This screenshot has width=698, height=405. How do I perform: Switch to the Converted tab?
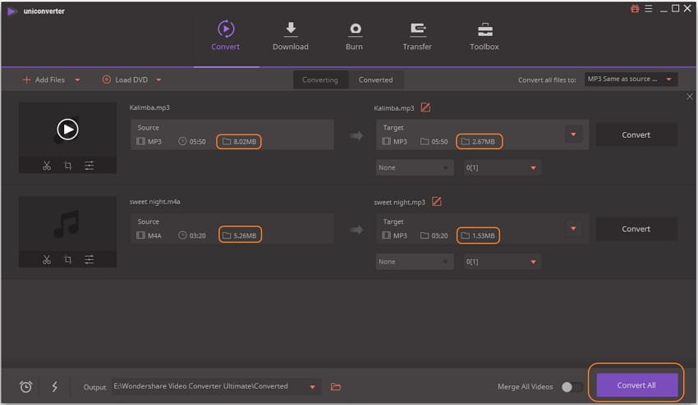coord(375,80)
